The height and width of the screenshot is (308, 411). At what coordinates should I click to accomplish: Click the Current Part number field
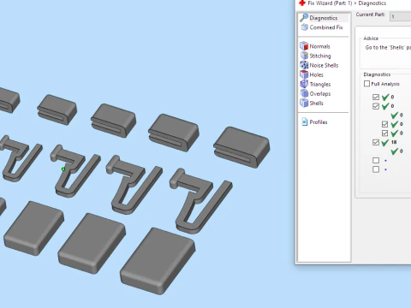400,16
